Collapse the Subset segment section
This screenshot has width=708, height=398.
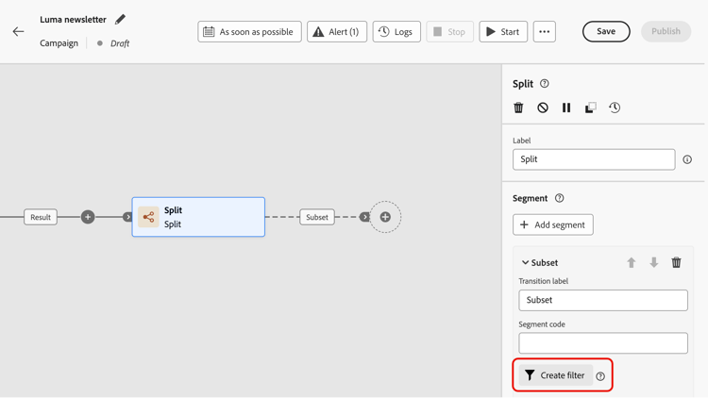526,263
